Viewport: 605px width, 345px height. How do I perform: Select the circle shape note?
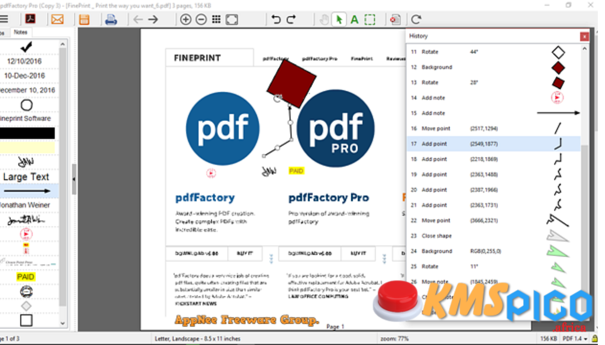tap(26, 104)
